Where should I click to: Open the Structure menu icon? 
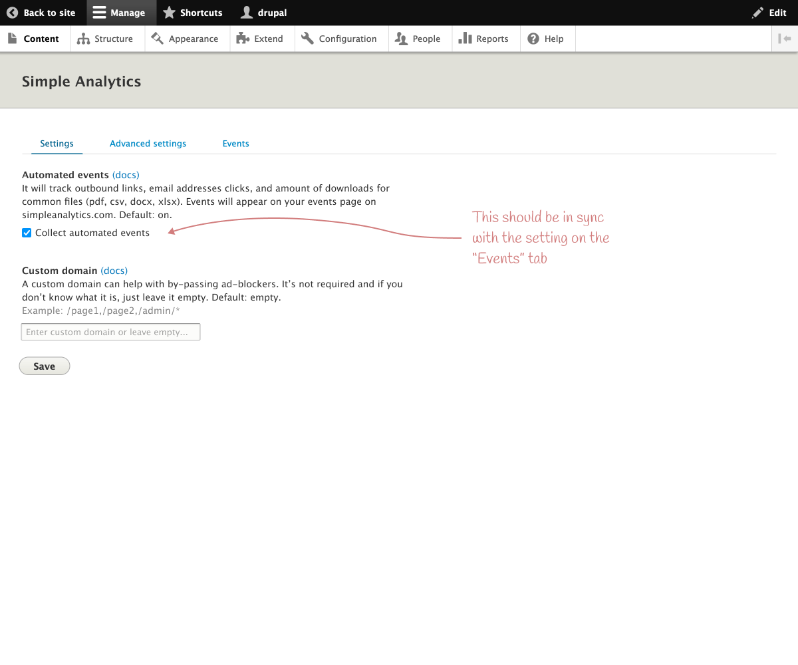[83, 39]
